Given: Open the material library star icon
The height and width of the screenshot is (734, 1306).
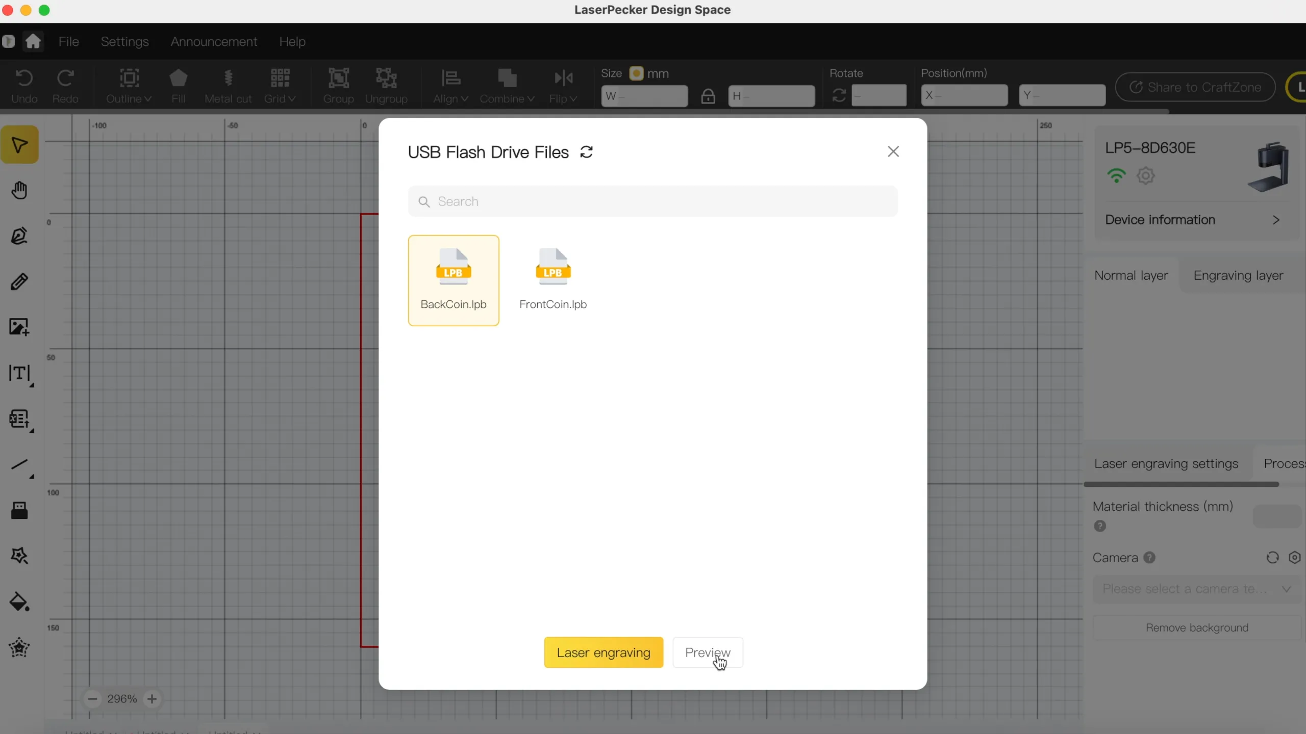Looking at the screenshot, I should click(x=19, y=648).
